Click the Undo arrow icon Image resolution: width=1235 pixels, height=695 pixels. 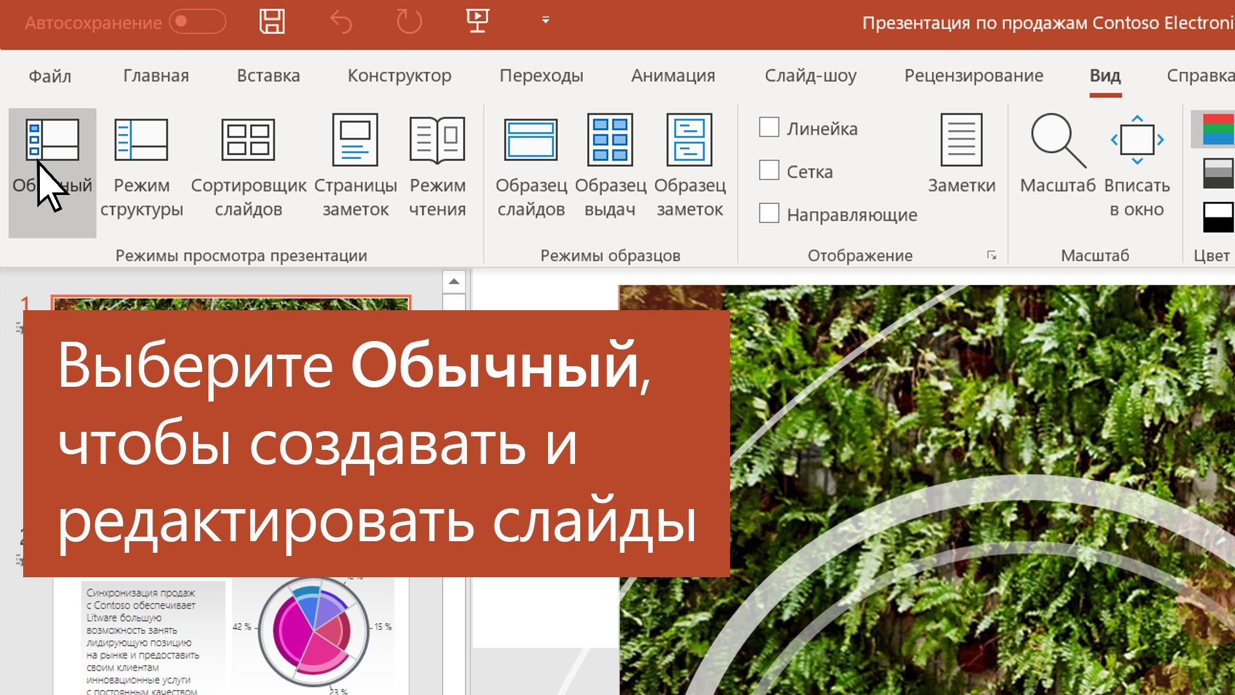tap(341, 22)
